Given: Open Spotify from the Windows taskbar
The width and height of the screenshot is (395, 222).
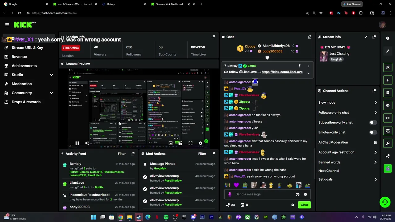Looking at the screenshot, I should (x=166, y=217).
